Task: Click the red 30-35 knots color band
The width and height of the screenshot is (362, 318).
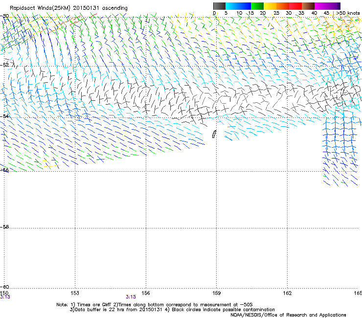Action: (x=295, y=6)
